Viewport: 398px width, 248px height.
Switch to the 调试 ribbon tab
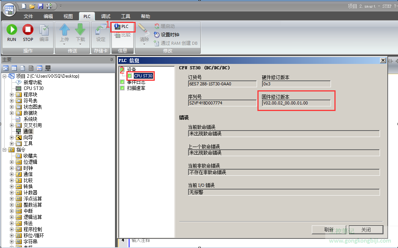click(x=106, y=16)
